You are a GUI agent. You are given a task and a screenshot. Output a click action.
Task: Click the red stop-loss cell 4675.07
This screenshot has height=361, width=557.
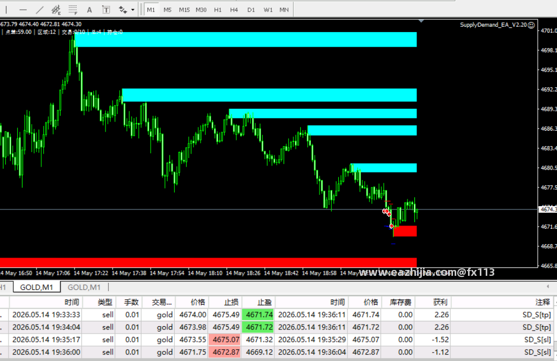pos(225,340)
